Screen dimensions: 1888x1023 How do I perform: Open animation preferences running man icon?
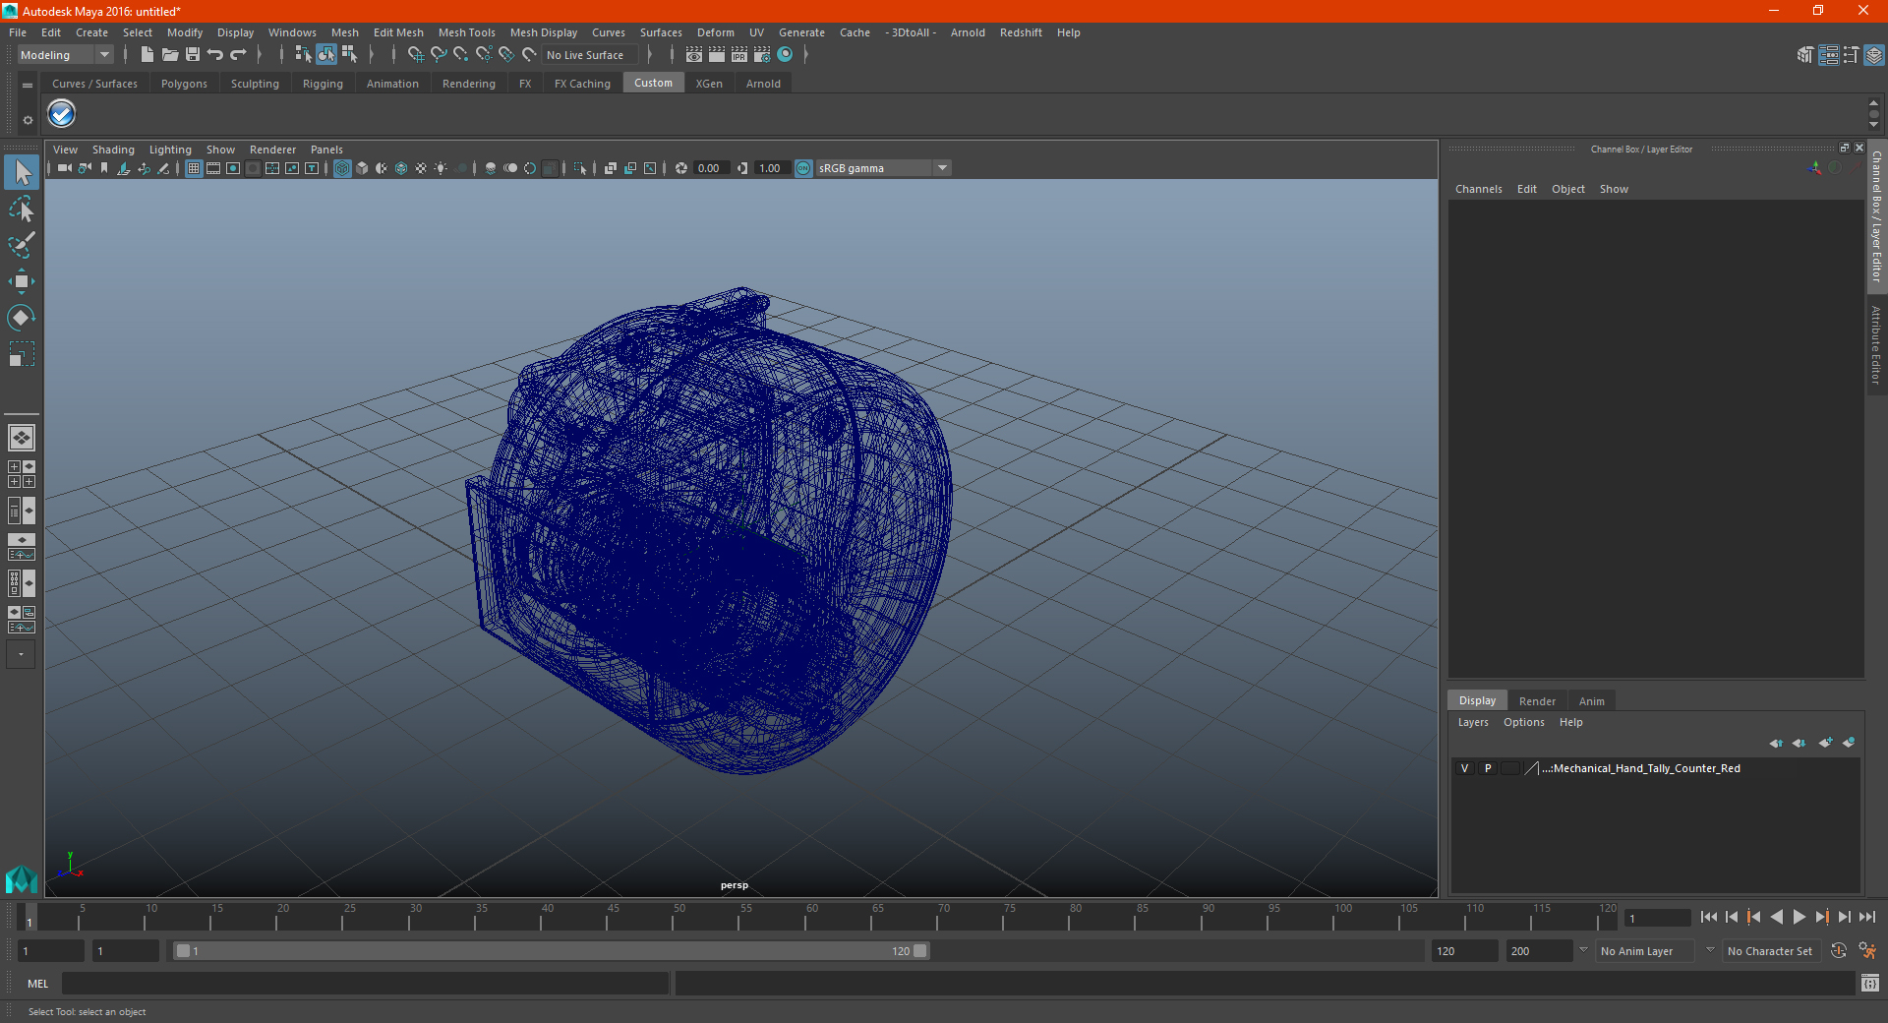(x=1867, y=950)
